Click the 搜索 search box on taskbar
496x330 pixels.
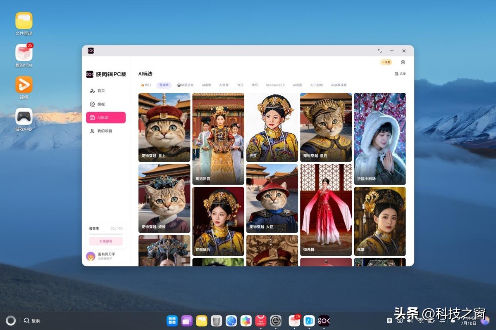click(32, 321)
